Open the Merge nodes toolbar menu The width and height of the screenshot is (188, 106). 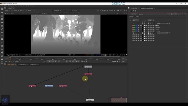pyautogui.click(x=2, y=32)
